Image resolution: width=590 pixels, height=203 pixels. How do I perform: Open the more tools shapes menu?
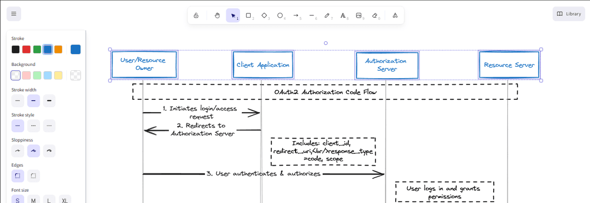point(395,15)
